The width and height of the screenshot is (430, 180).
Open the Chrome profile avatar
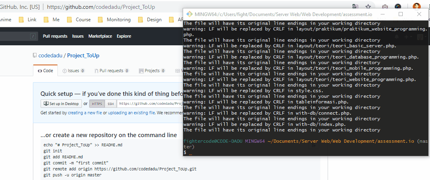pos(417,6)
